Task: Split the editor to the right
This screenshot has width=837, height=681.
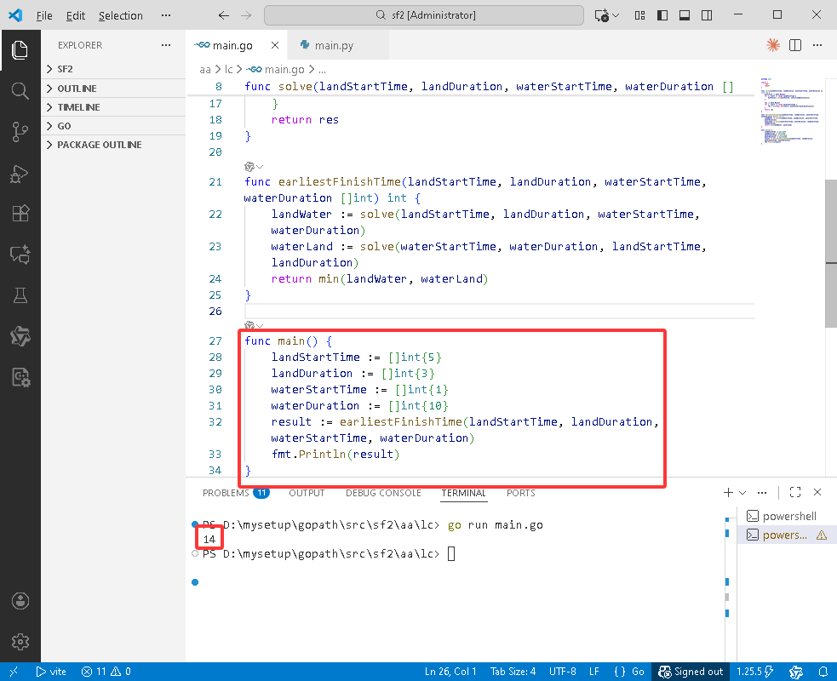Action: point(794,45)
